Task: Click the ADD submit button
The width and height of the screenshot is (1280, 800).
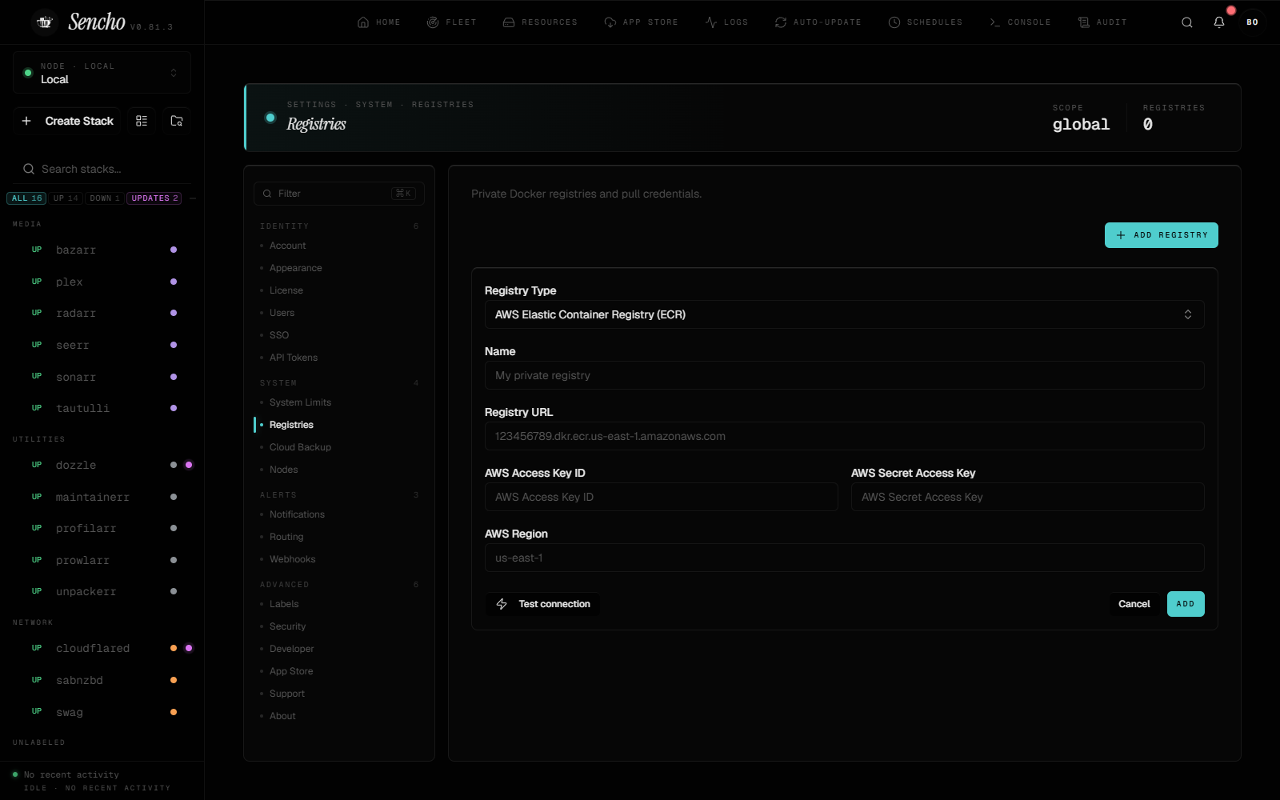Action: click(1186, 604)
